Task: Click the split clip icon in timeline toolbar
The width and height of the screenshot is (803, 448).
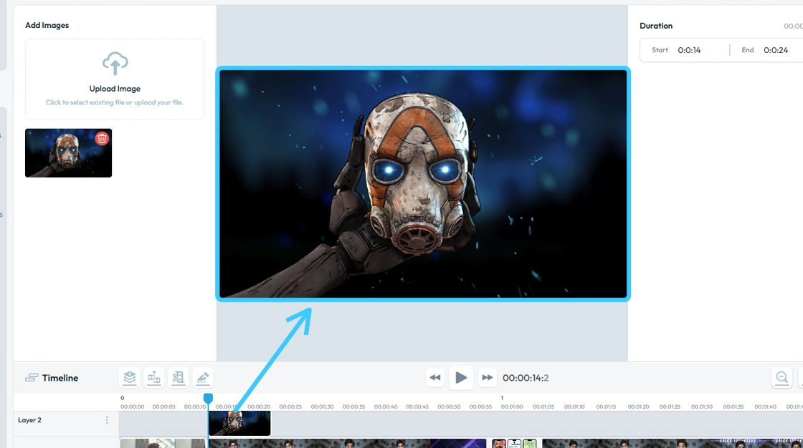Action: pos(153,378)
